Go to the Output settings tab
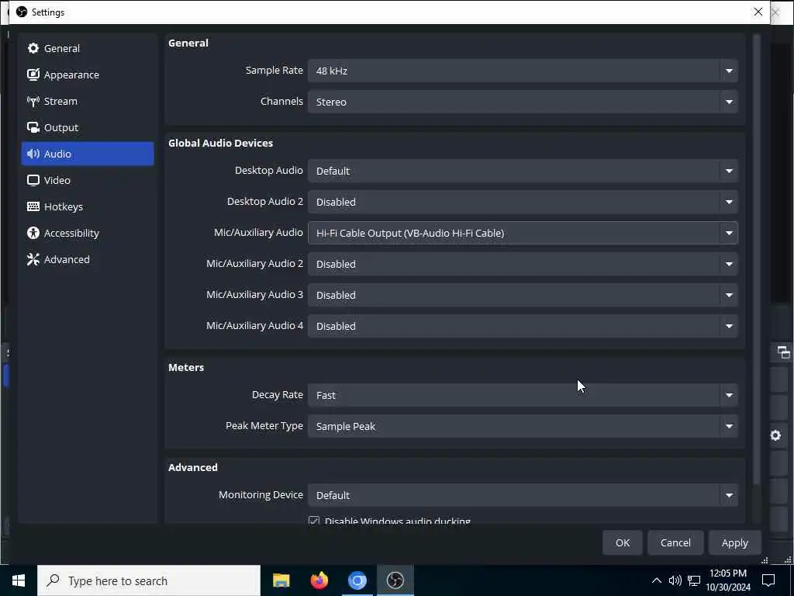The height and width of the screenshot is (596, 794). (88, 127)
